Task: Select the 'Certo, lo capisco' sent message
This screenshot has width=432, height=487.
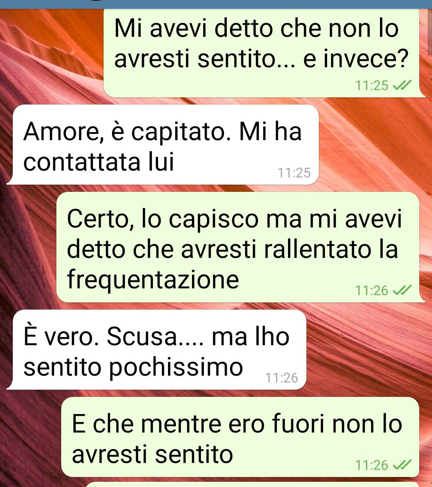Action: click(x=238, y=247)
